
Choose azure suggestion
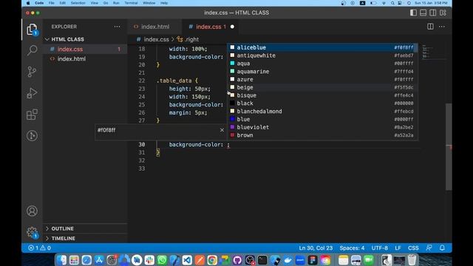[322, 79]
